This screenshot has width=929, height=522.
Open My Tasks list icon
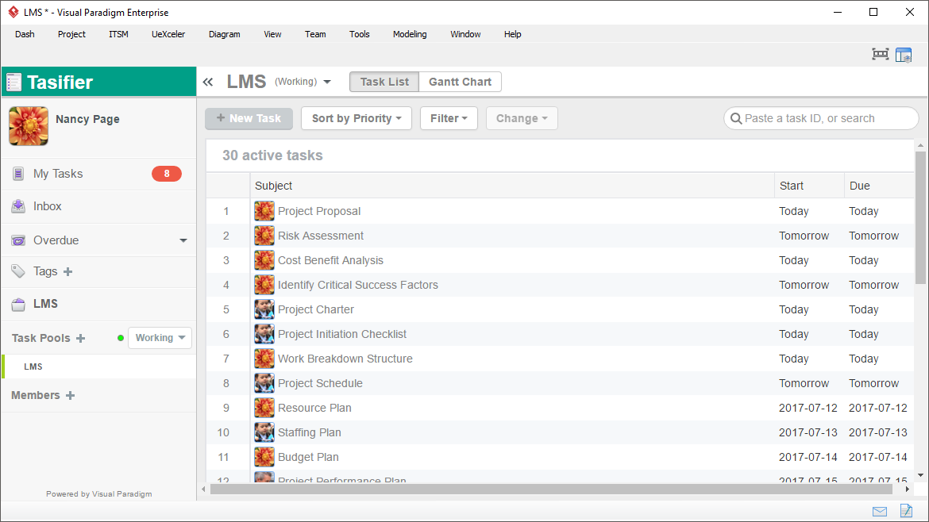(x=18, y=174)
